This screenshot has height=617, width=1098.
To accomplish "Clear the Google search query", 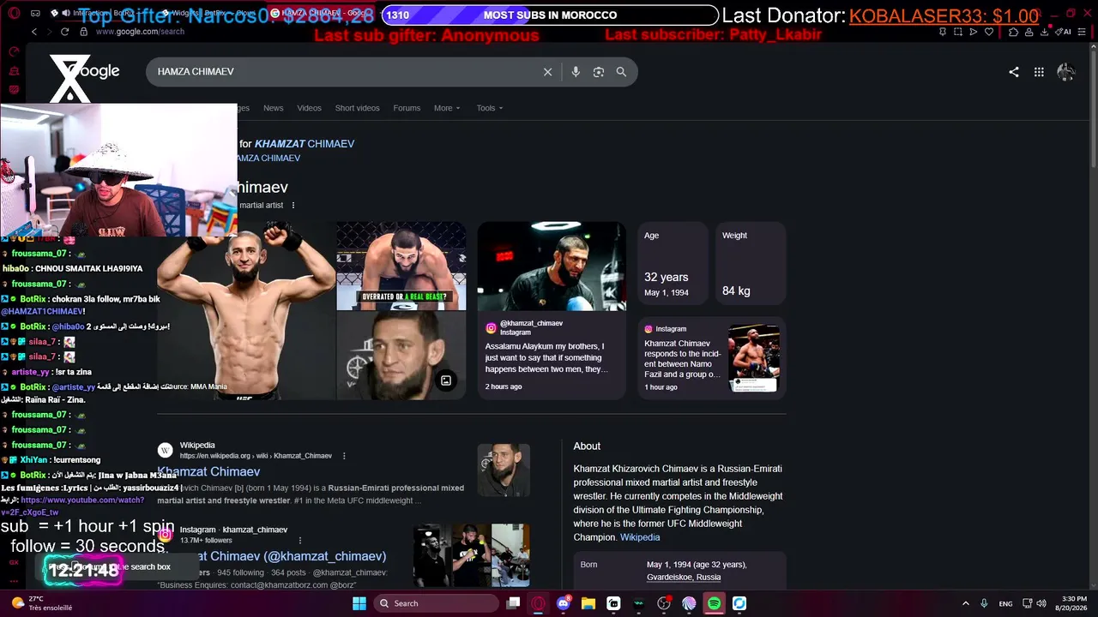I will click(547, 72).
